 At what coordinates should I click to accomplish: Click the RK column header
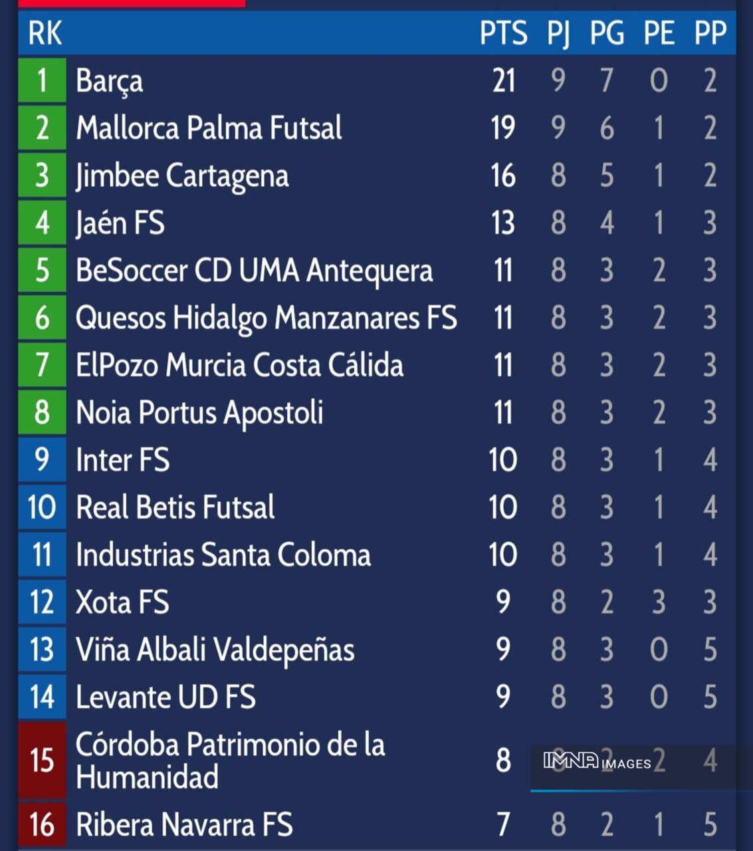click(45, 33)
